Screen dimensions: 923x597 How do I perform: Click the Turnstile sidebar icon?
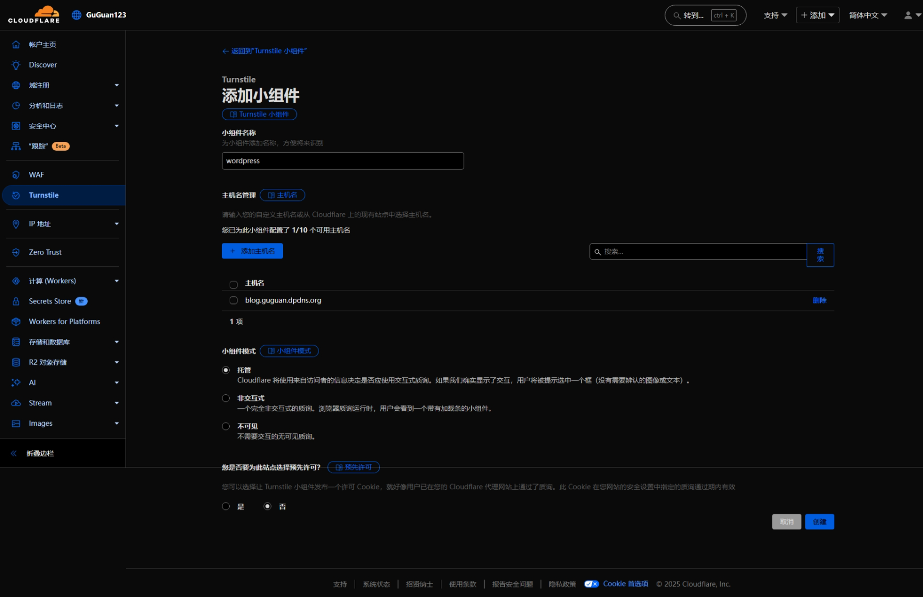[16, 195]
